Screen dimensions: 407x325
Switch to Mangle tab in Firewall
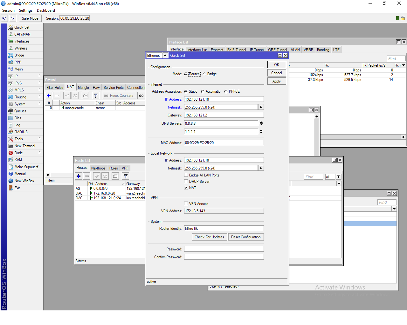click(83, 88)
